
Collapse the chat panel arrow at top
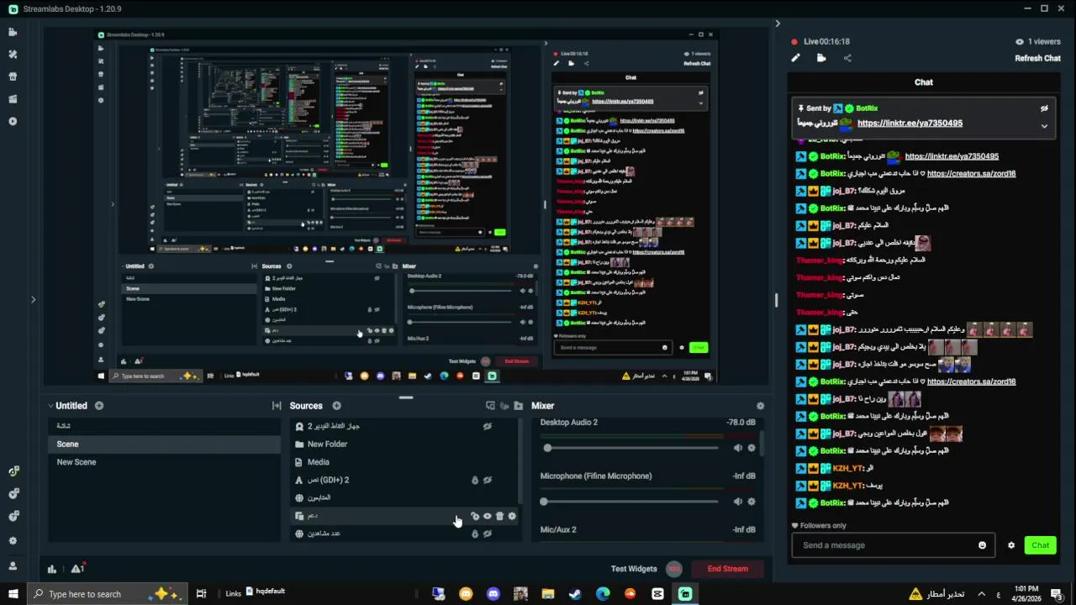(x=778, y=24)
